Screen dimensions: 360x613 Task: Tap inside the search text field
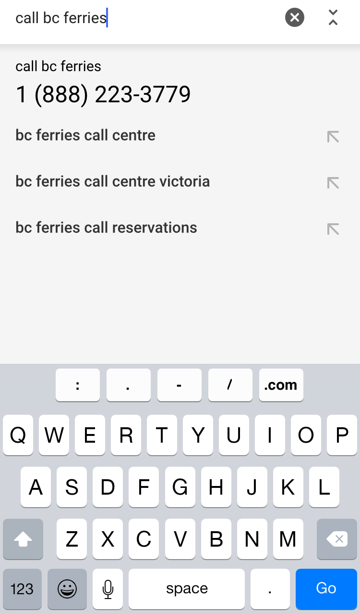click(144, 18)
